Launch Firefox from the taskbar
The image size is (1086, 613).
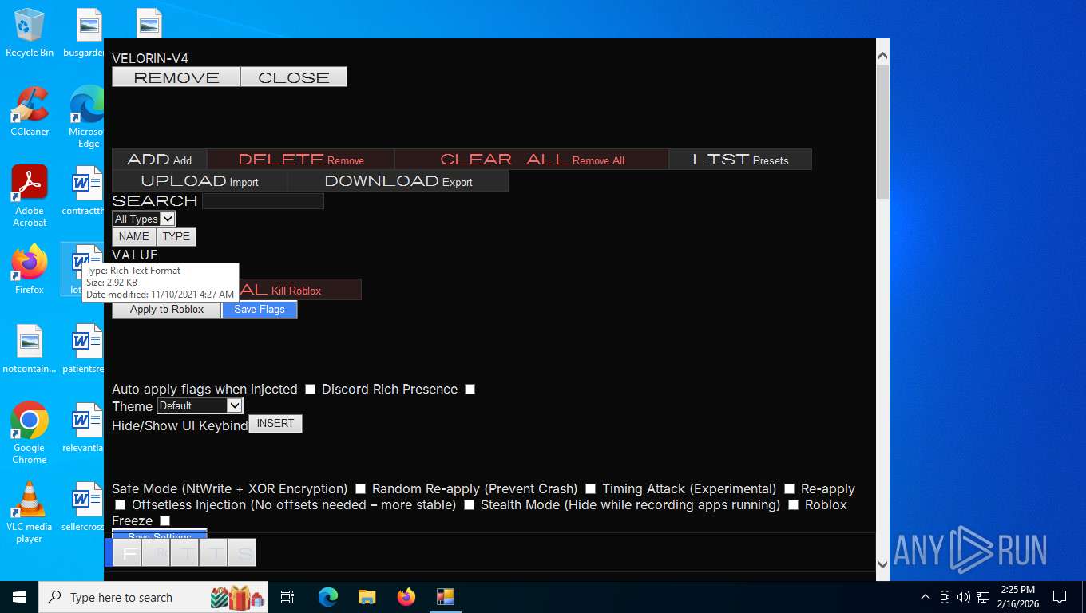tap(406, 597)
